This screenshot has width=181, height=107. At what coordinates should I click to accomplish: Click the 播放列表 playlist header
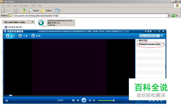pos(143,40)
